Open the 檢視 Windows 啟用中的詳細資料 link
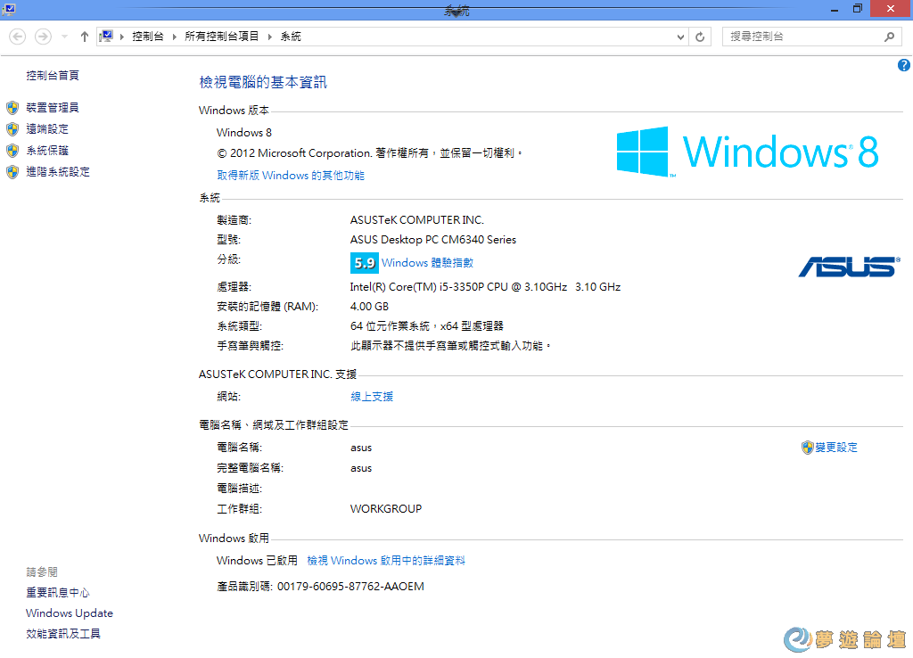The height and width of the screenshot is (658, 913). 386,561
